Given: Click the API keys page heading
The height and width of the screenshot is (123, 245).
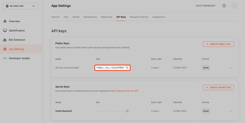Looking at the screenshot, I should tap(59, 31).
